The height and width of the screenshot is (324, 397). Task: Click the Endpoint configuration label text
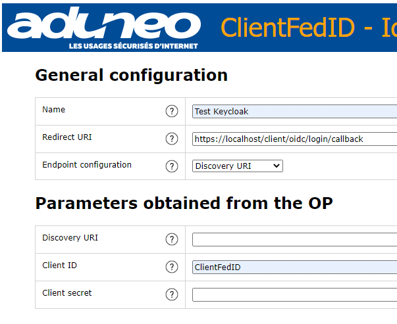tap(87, 165)
